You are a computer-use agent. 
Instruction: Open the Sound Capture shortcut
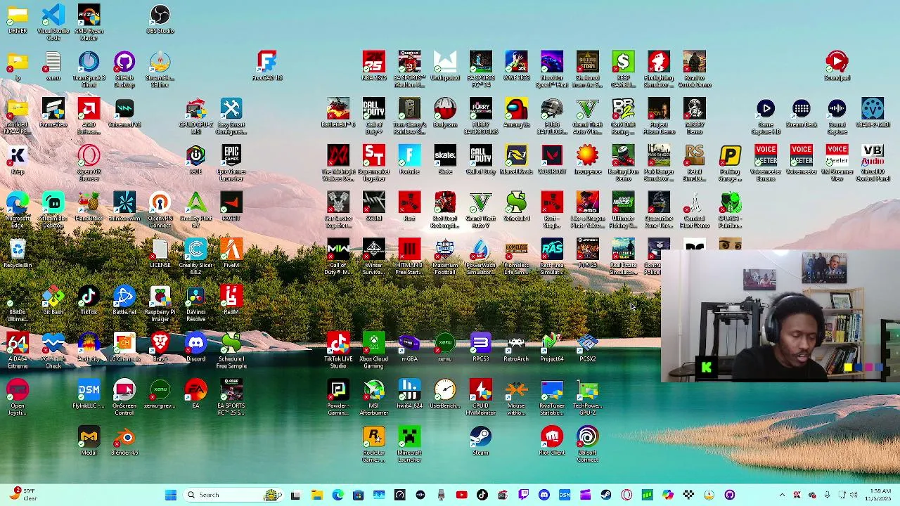pyautogui.click(x=837, y=114)
